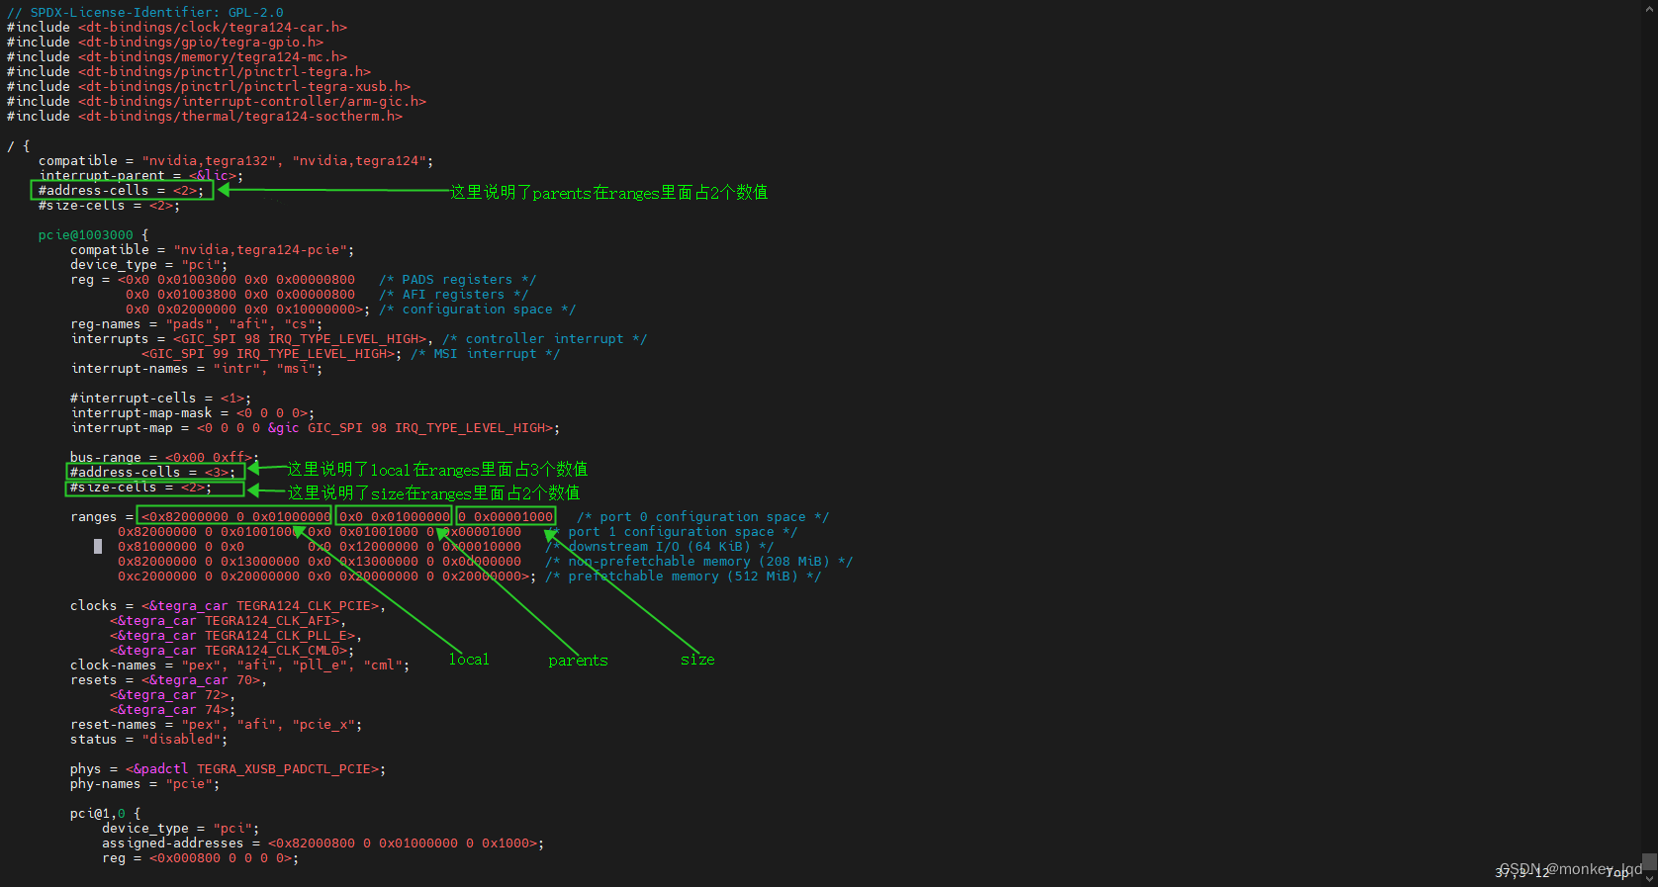Click the tegra-gpio.h include line

165,43
